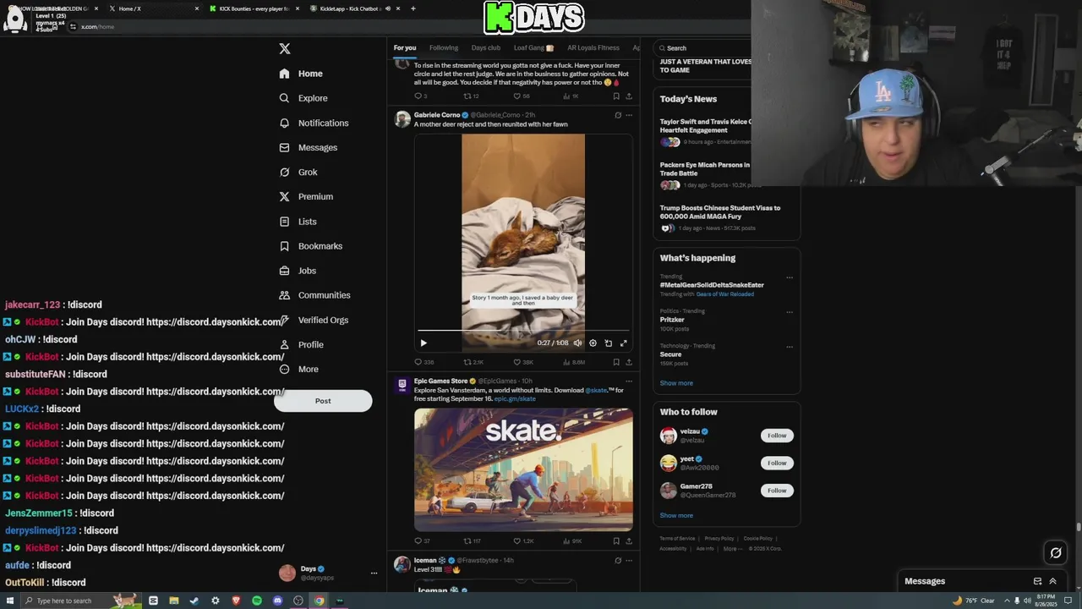The width and height of the screenshot is (1082, 609).
Task: Click the @skate mention
Action: click(596, 390)
